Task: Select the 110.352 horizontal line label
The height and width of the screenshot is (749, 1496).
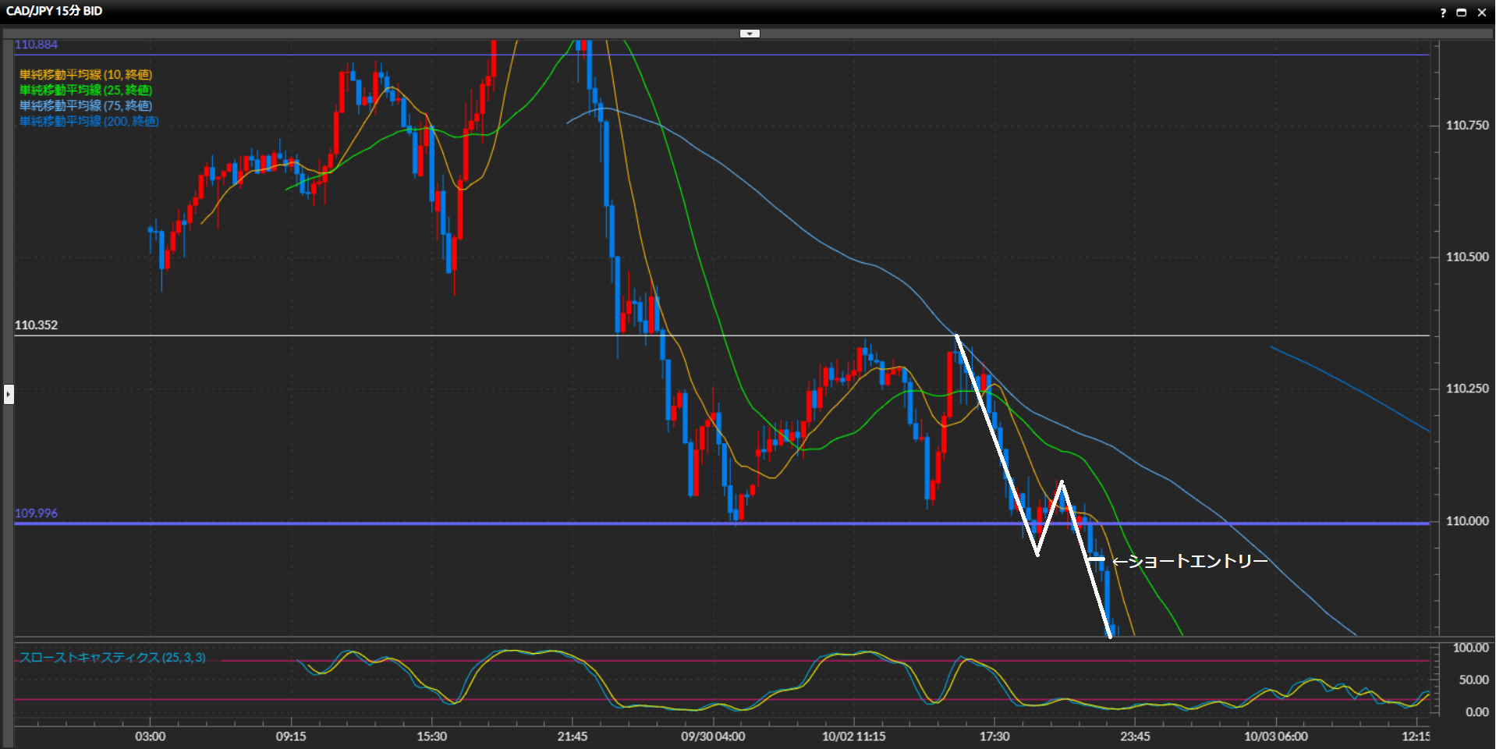Action: 36,325
